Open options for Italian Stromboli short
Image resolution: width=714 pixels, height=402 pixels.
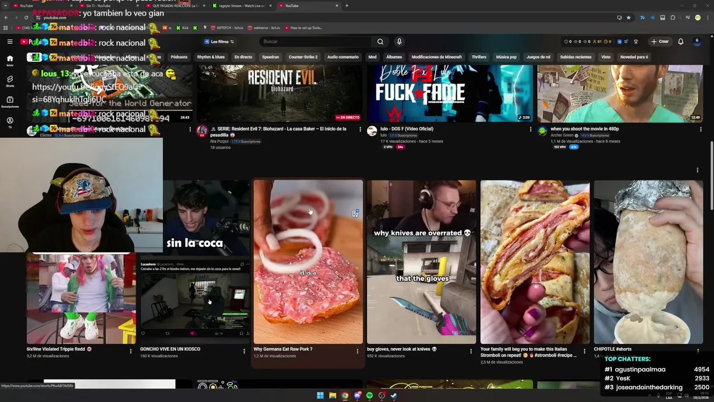point(585,351)
